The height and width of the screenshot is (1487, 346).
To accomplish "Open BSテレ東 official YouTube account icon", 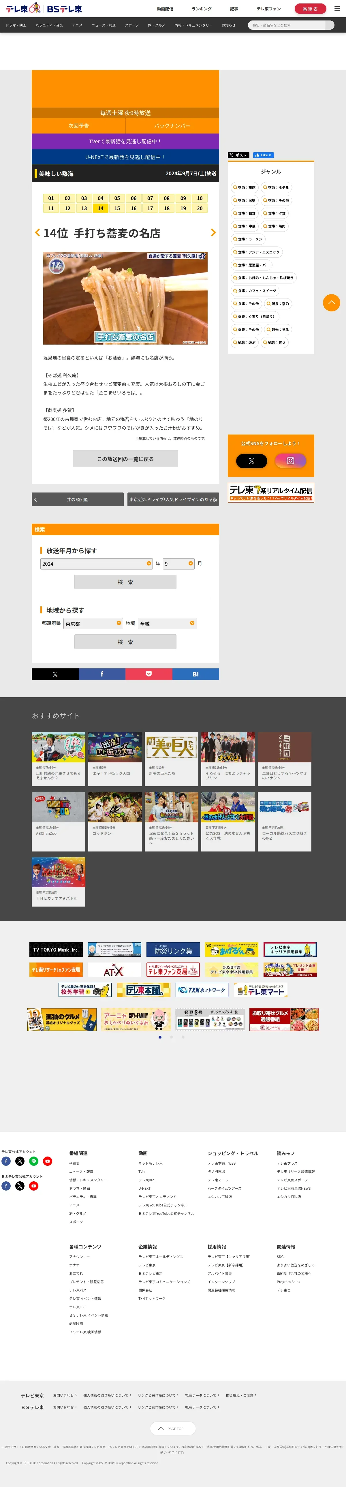I will pyautogui.click(x=33, y=1186).
